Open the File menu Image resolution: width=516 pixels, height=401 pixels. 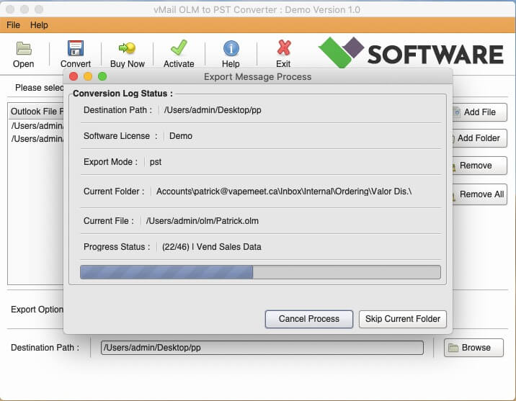point(13,25)
